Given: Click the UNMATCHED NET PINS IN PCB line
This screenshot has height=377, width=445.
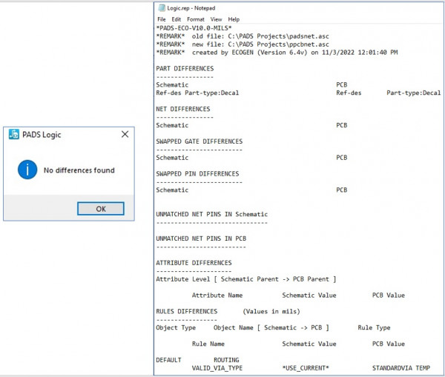Looking at the screenshot, I should pyautogui.click(x=201, y=238).
